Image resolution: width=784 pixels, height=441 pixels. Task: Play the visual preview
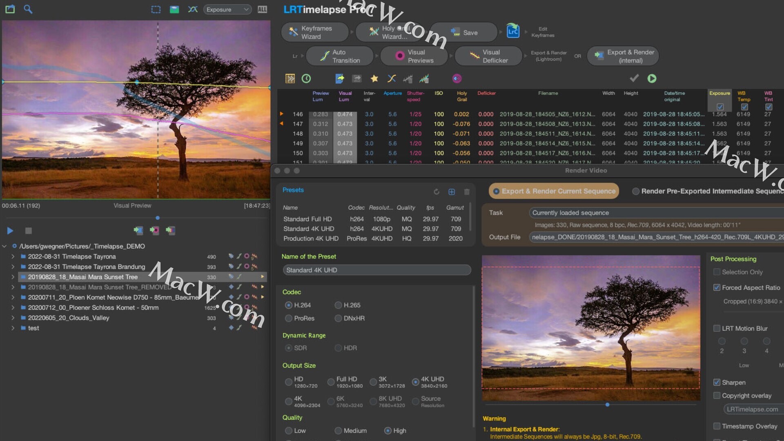(10, 231)
